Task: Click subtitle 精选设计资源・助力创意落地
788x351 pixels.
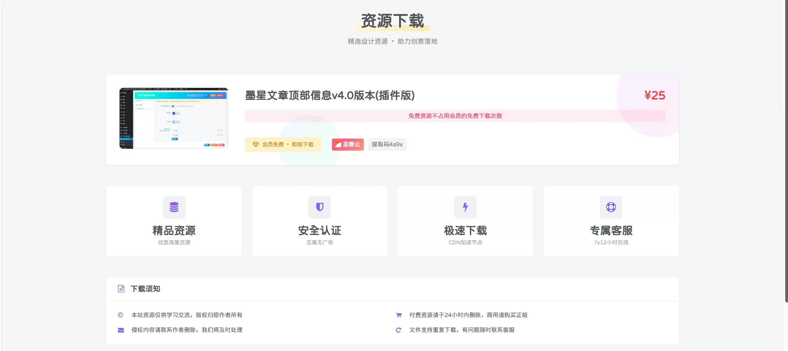Action: (x=392, y=41)
